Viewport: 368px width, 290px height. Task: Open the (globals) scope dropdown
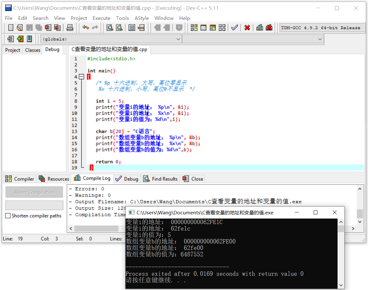click(x=111, y=39)
